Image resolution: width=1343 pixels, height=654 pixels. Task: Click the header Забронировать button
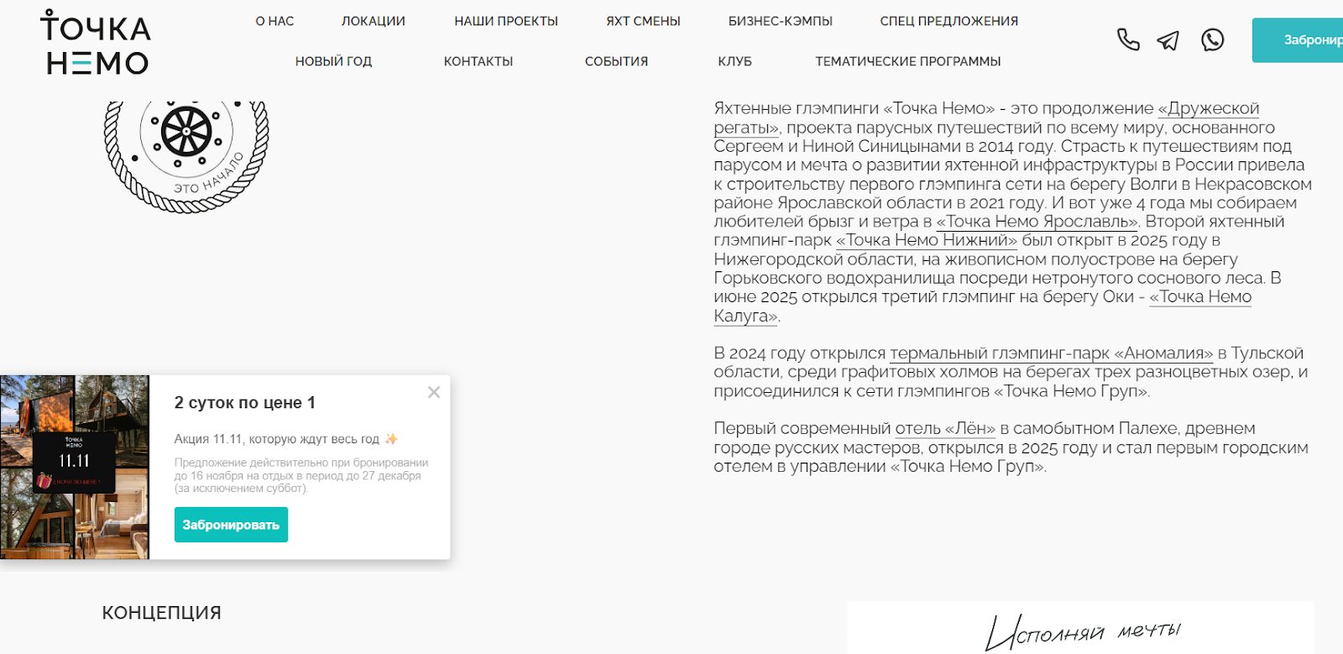click(x=1298, y=40)
